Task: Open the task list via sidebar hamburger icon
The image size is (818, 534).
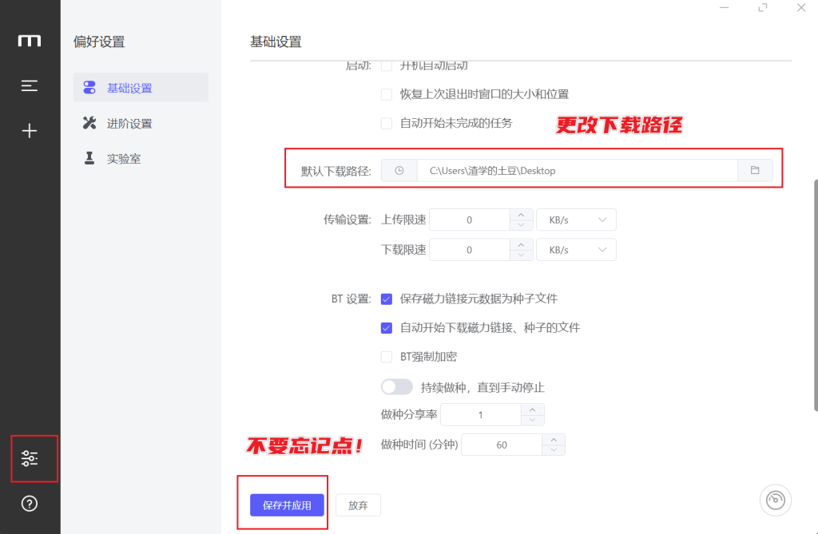Action: [x=30, y=86]
